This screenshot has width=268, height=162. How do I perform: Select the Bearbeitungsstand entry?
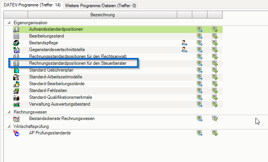click(47, 36)
